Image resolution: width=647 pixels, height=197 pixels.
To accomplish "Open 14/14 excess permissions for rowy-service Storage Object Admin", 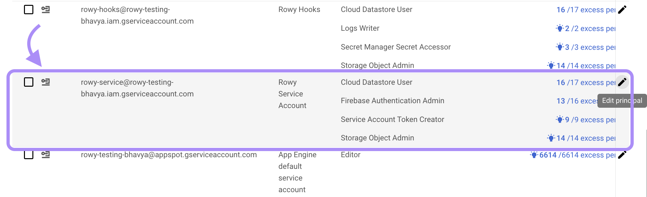I will (x=585, y=138).
